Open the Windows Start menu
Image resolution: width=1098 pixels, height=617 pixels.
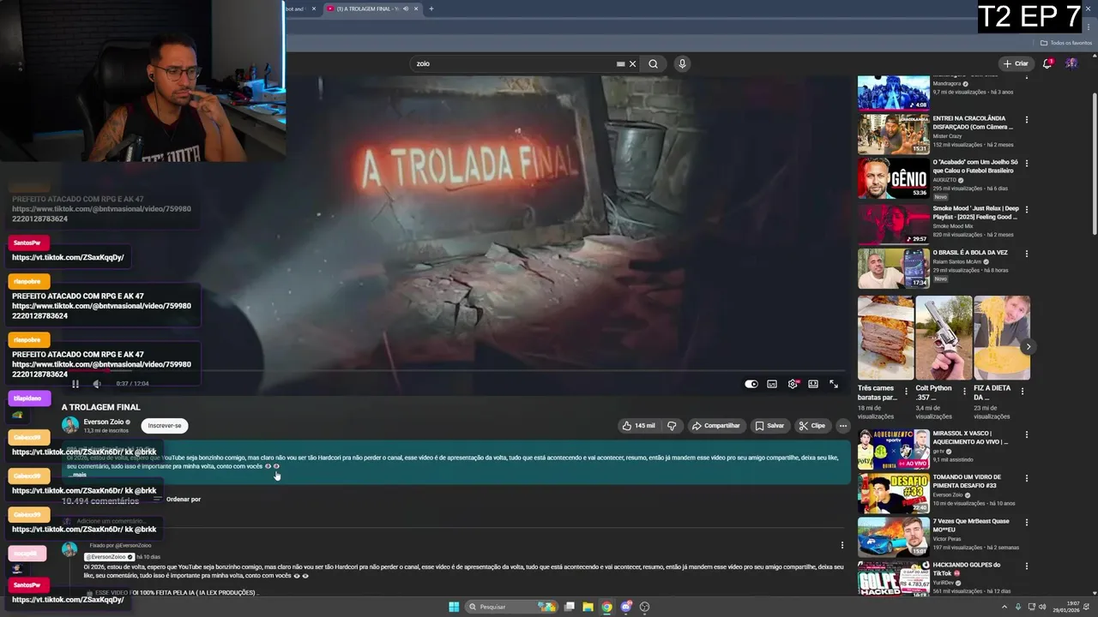(454, 607)
